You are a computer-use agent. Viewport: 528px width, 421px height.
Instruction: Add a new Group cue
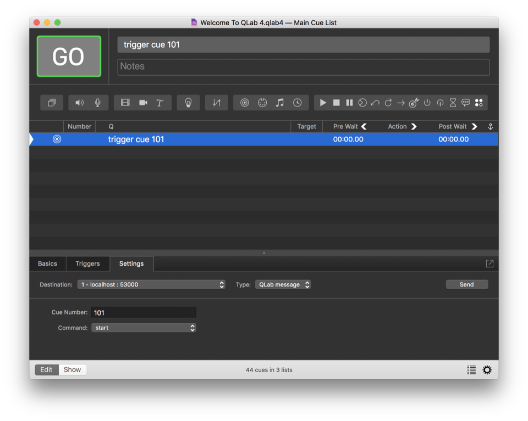pyautogui.click(x=52, y=103)
